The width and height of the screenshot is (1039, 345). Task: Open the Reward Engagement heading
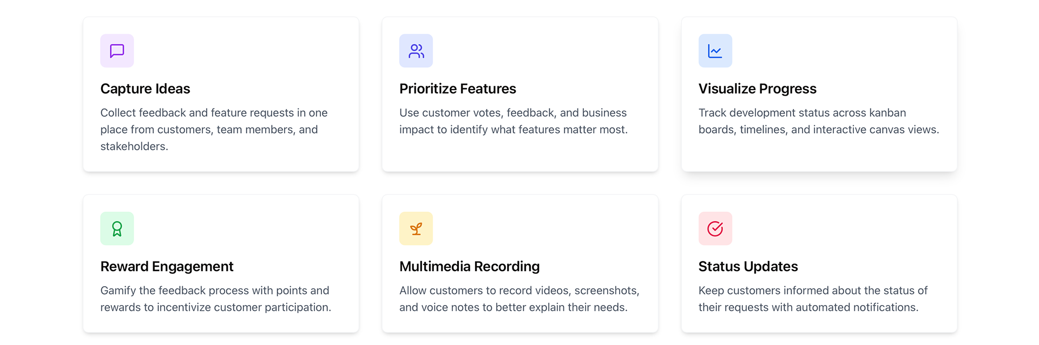click(167, 266)
